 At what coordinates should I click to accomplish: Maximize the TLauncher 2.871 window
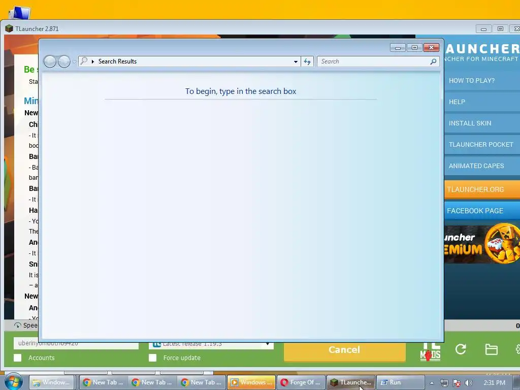click(500, 29)
